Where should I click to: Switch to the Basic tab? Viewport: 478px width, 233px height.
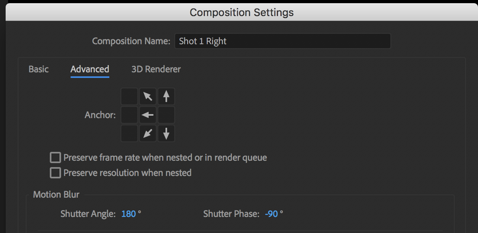point(39,69)
